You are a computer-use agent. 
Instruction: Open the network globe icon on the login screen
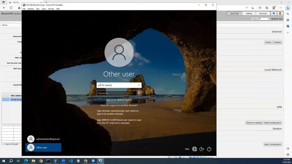[x=194, y=149]
